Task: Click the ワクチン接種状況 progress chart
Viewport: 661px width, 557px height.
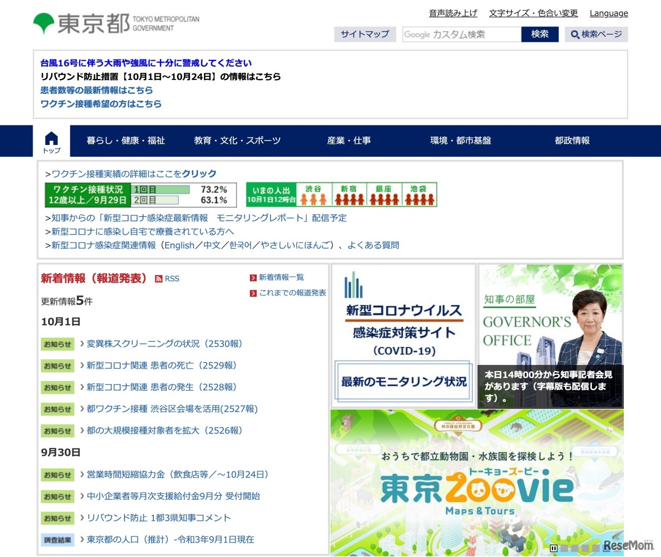Action: (140, 195)
